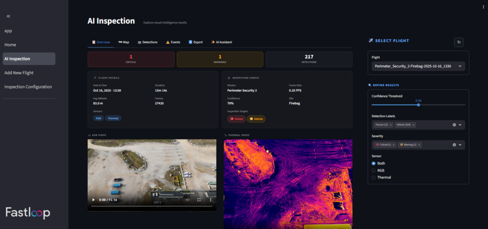Screen dimensions: 488x229
Task: Clear all Detection Labels selections
Action: coord(454,125)
